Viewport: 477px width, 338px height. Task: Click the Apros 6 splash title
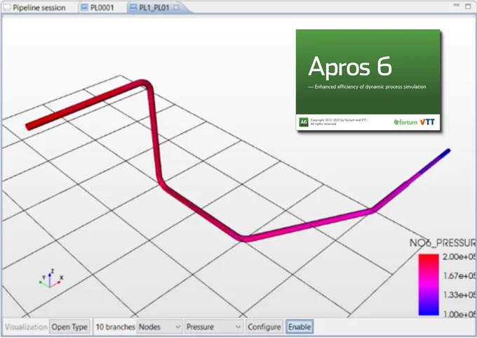click(350, 66)
